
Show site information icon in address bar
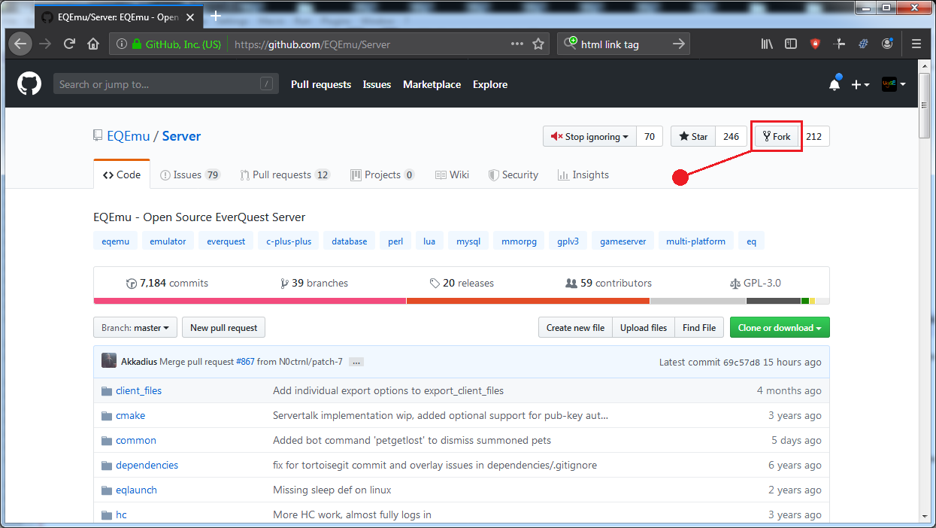(122, 44)
